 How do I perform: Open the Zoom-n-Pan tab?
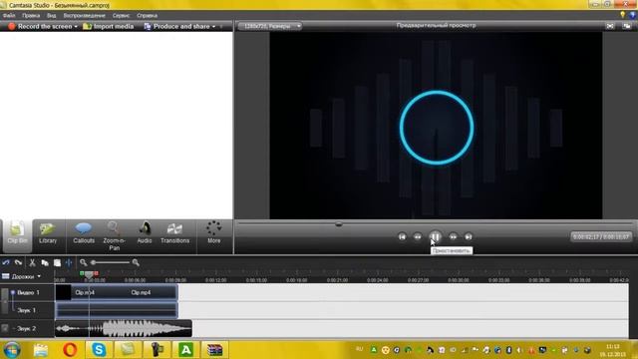coord(114,236)
